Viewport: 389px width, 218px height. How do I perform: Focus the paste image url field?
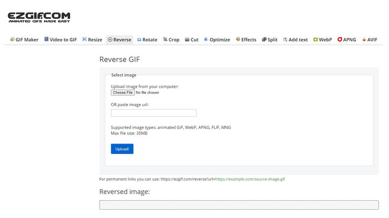pyautogui.click(x=153, y=113)
